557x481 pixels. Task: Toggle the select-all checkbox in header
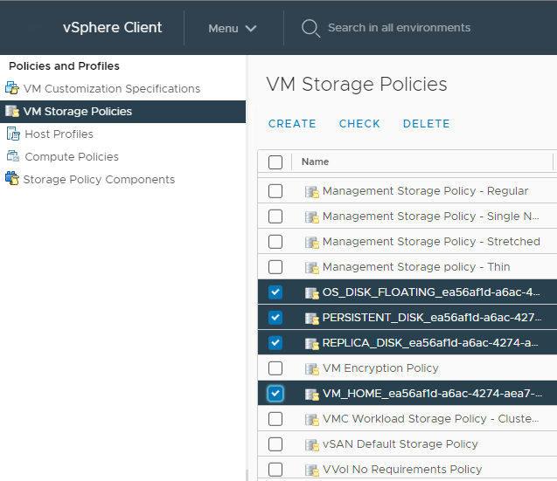click(x=275, y=161)
